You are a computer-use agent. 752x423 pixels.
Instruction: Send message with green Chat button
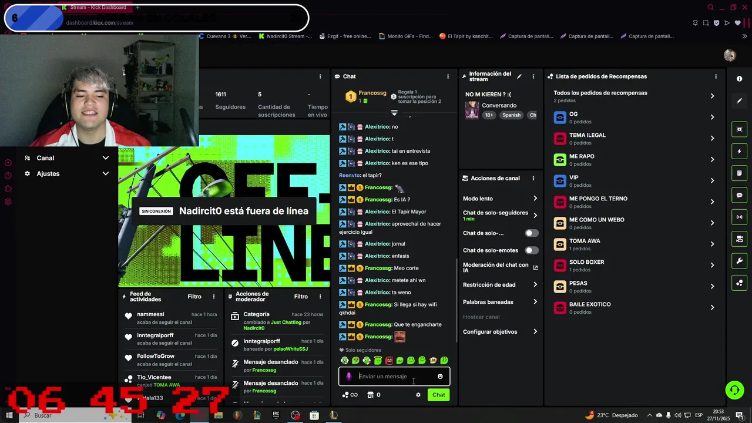pyautogui.click(x=439, y=395)
